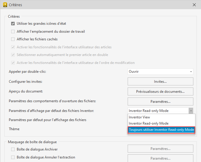The image size is (201, 162).
Task: Open Paramètres... for file opening behaviors
Action: click(161, 102)
